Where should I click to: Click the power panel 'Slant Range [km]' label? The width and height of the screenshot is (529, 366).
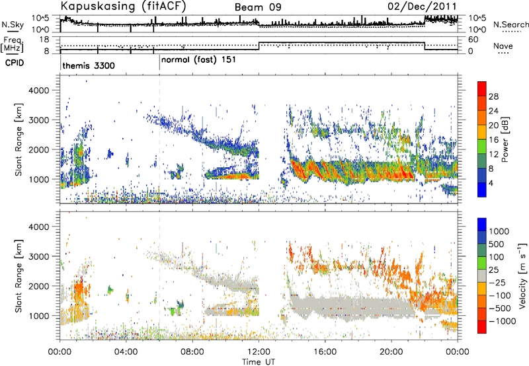pos(19,139)
